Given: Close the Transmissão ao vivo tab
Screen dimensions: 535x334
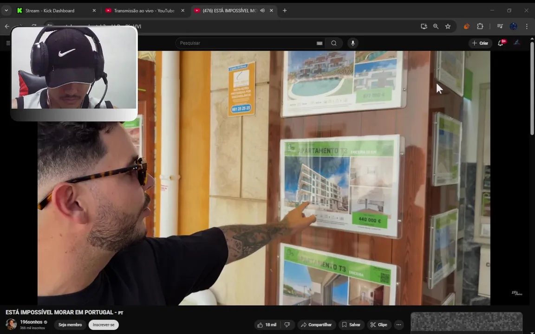Looking at the screenshot, I should (183, 11).
